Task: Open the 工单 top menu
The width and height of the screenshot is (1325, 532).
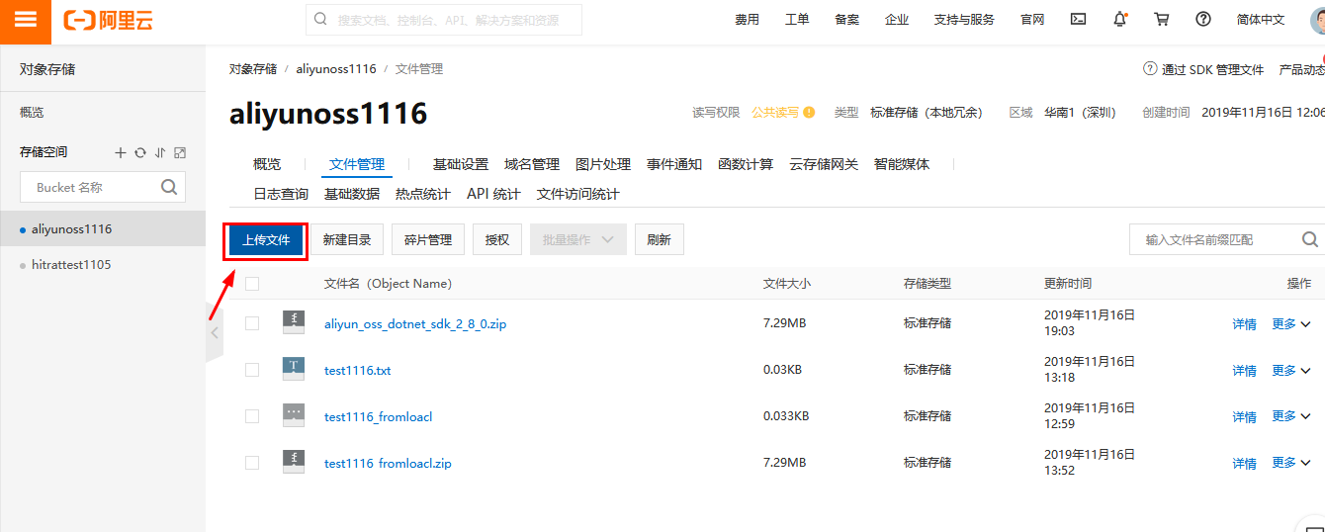Action: point(797,20)
